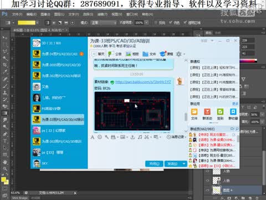Viewport: 266px width, 200px height.
Task: Hide the 图层 4 layer via eye icon
Action: tap(208, 190)
